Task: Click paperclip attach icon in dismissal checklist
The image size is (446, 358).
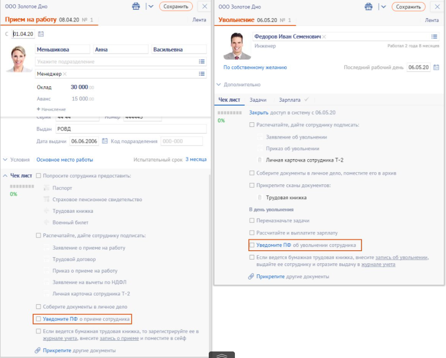Action: 251,276
